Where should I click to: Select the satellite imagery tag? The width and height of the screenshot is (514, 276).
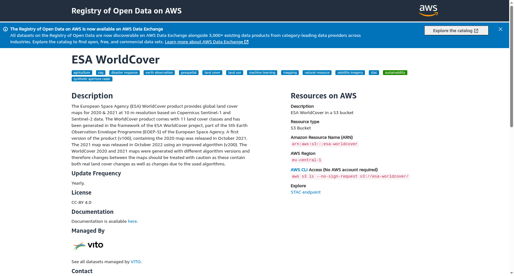coord(350,73)
